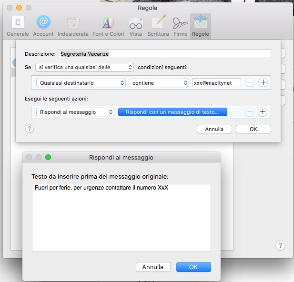Add an action row with plus button
Viewport: 294px width, 282px height.
coord(263,112)
